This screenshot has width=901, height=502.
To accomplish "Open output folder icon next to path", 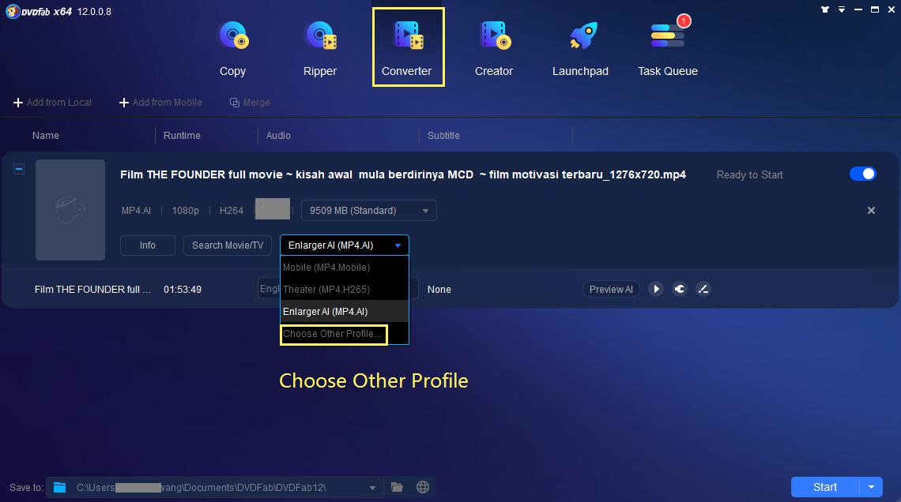I will tap(397, 487).
